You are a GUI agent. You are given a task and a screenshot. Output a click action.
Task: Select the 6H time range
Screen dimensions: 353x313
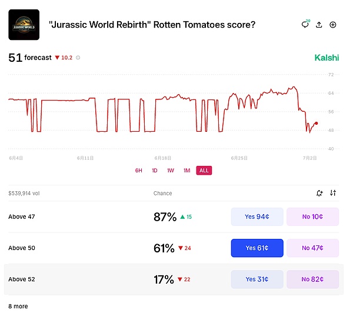coord(139,171)
